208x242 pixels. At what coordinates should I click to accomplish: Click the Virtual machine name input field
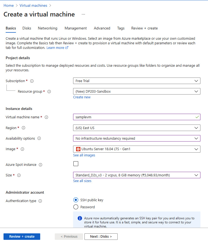point(137,117)
